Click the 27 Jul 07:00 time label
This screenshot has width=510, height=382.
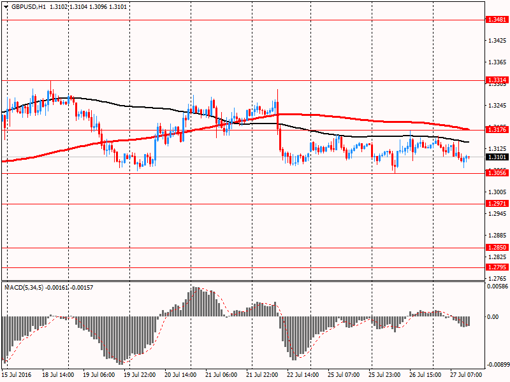[466, 375]
